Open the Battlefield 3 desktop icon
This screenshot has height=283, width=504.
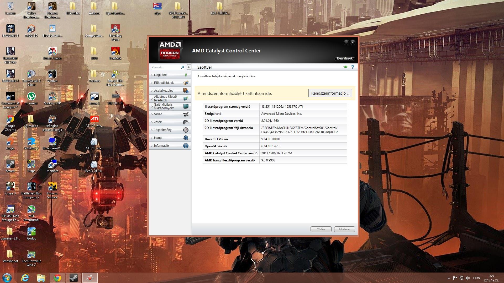(10, 30)
